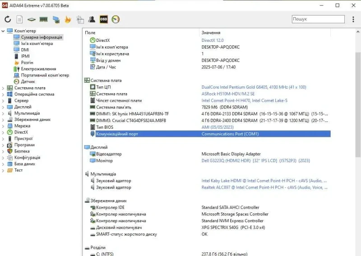Click the DirectX row icon in list
Viewport: 361px width, 256px height.
click(93, 40)
